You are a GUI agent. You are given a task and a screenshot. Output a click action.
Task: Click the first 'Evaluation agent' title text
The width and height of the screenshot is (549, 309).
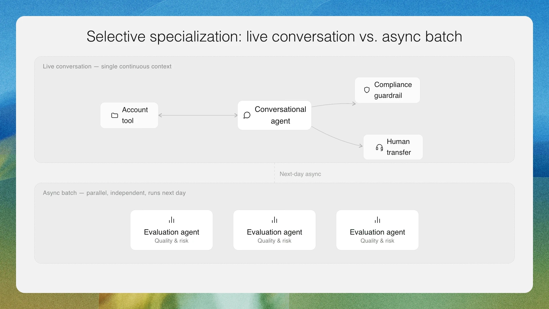[x=172, y=232]
